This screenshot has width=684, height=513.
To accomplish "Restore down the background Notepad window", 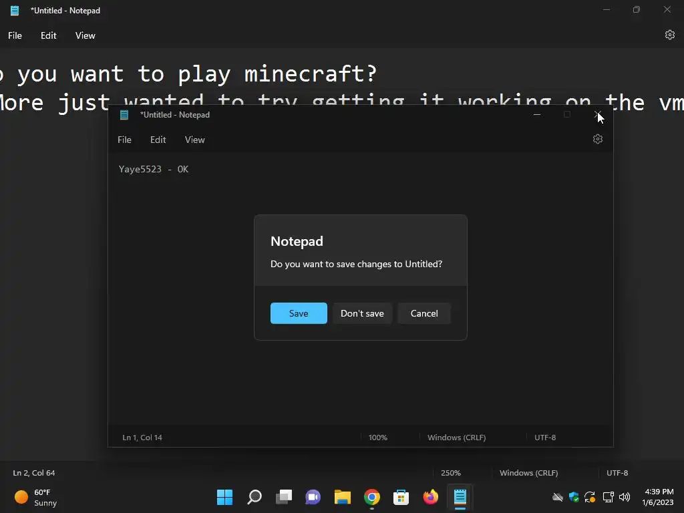I will [x=637, y=9].
